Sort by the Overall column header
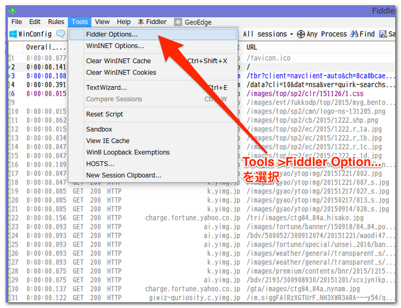Viewport: 401px width, 308px height. tap(45, 48)
